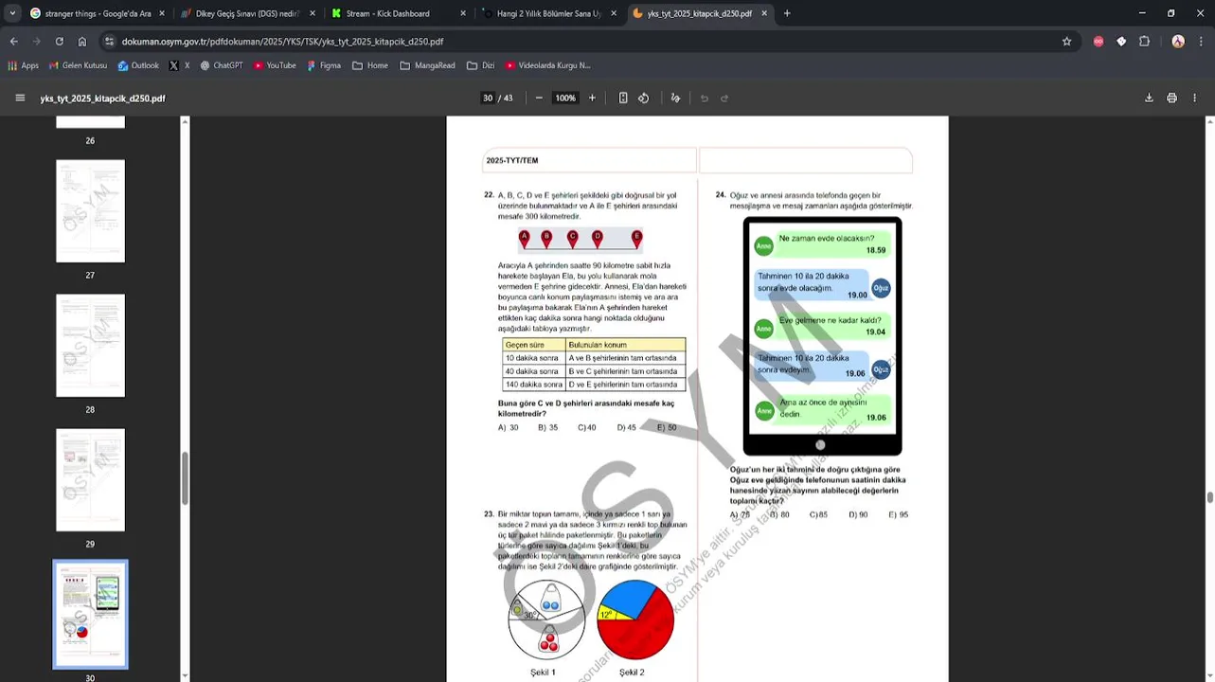Switch to Dikey Geçiş Sınavı (DGS) tab
This screenshot has height=682, width=1215.
click(x=248, y=13)
